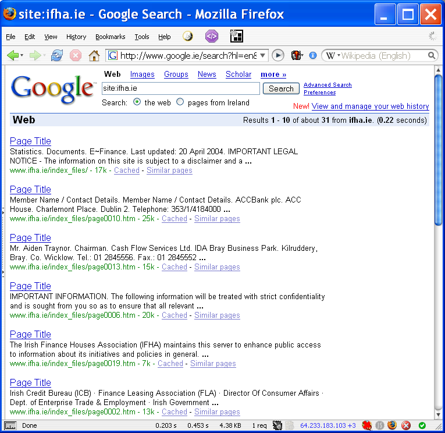Viewport: 445px width, 433px height.
Task: Click the magnifying glass in the Wikipedia search box
Action: click(432, 55)
